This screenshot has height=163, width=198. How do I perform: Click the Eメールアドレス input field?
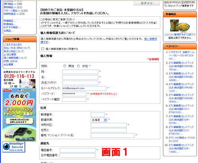point(84,88)
